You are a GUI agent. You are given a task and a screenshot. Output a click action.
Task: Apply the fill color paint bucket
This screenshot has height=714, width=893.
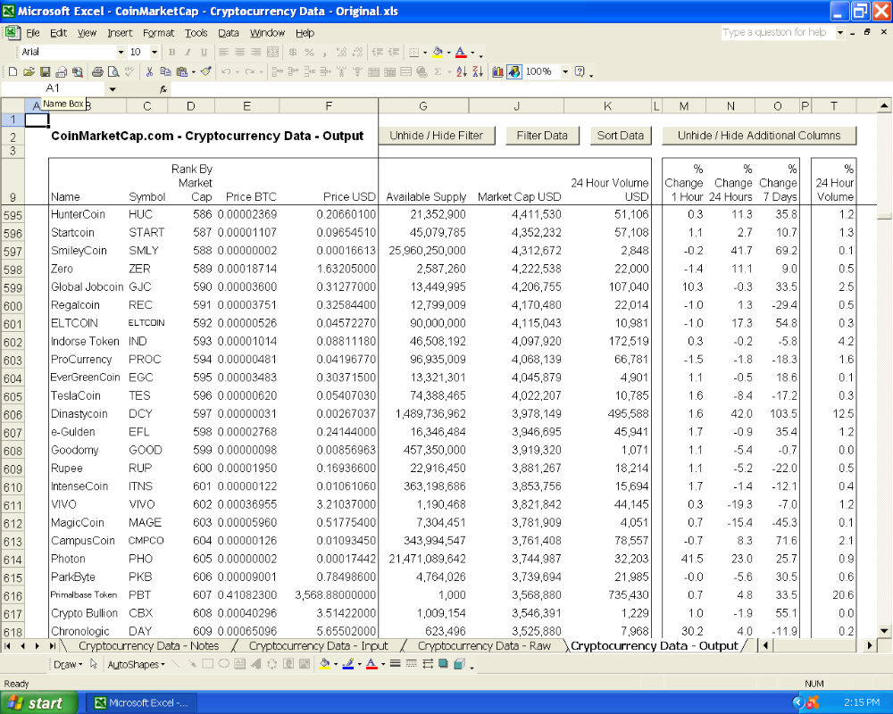tap(438, 53)
